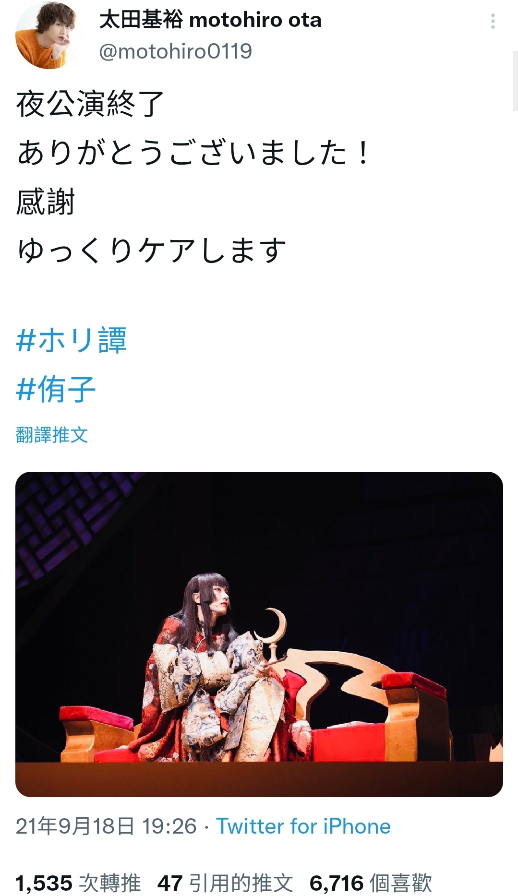Open the #侑子 hashtag
Viewport: 518px width, 896px height.
pyautogui.click(x=56, y=389)
